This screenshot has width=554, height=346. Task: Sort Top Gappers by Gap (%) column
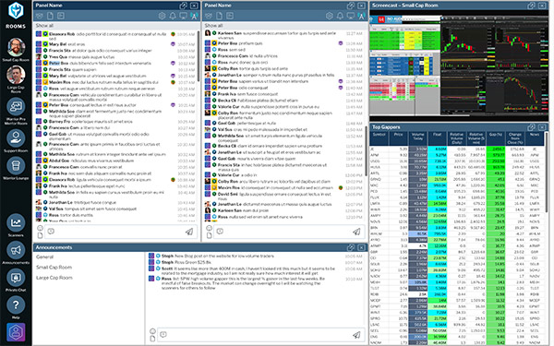tap(495, 134)
